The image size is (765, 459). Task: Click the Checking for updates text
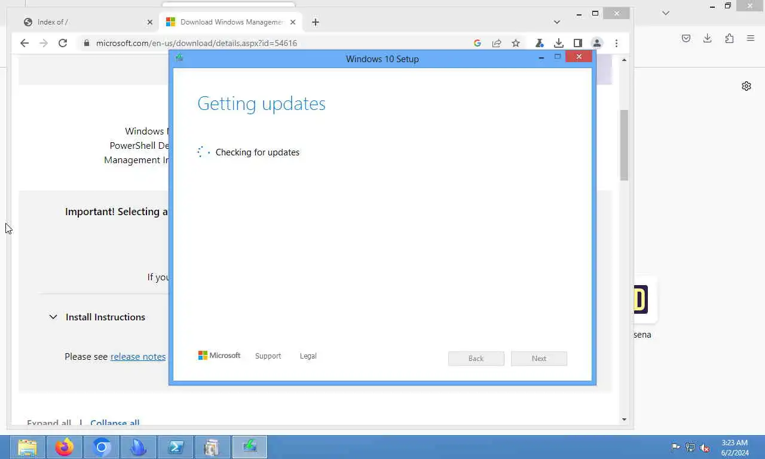pos(258,152)
